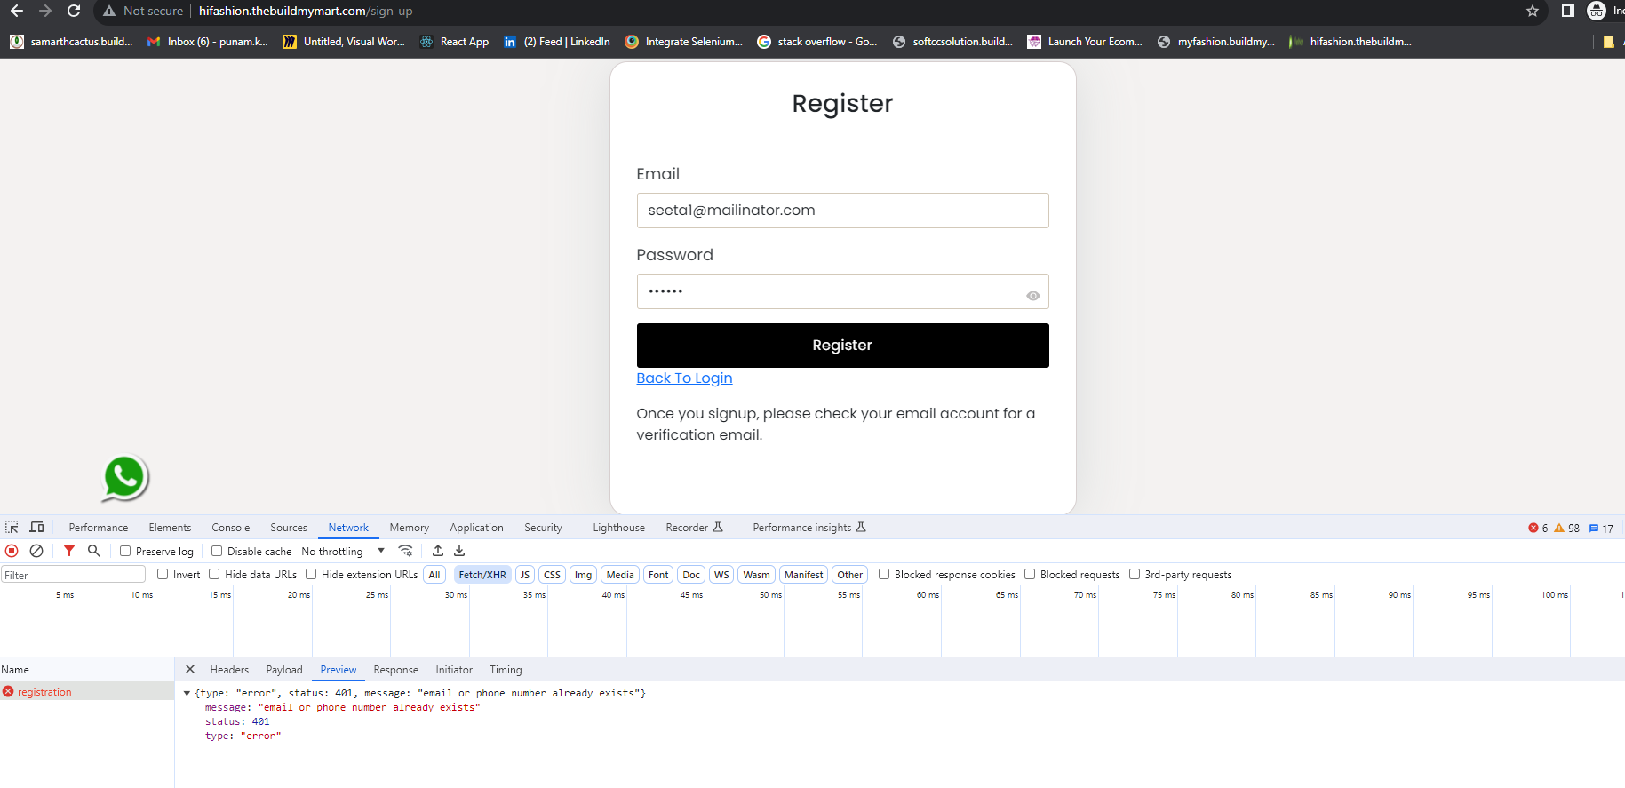Click the black Register button

tap(842, 346)
